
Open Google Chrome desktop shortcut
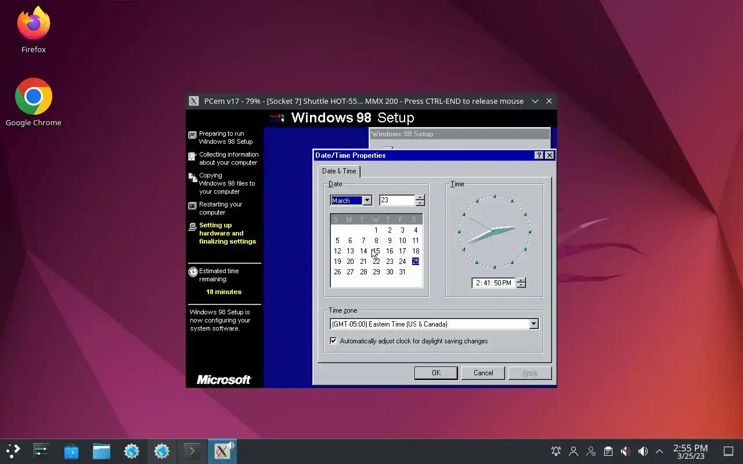coord(34,103)
